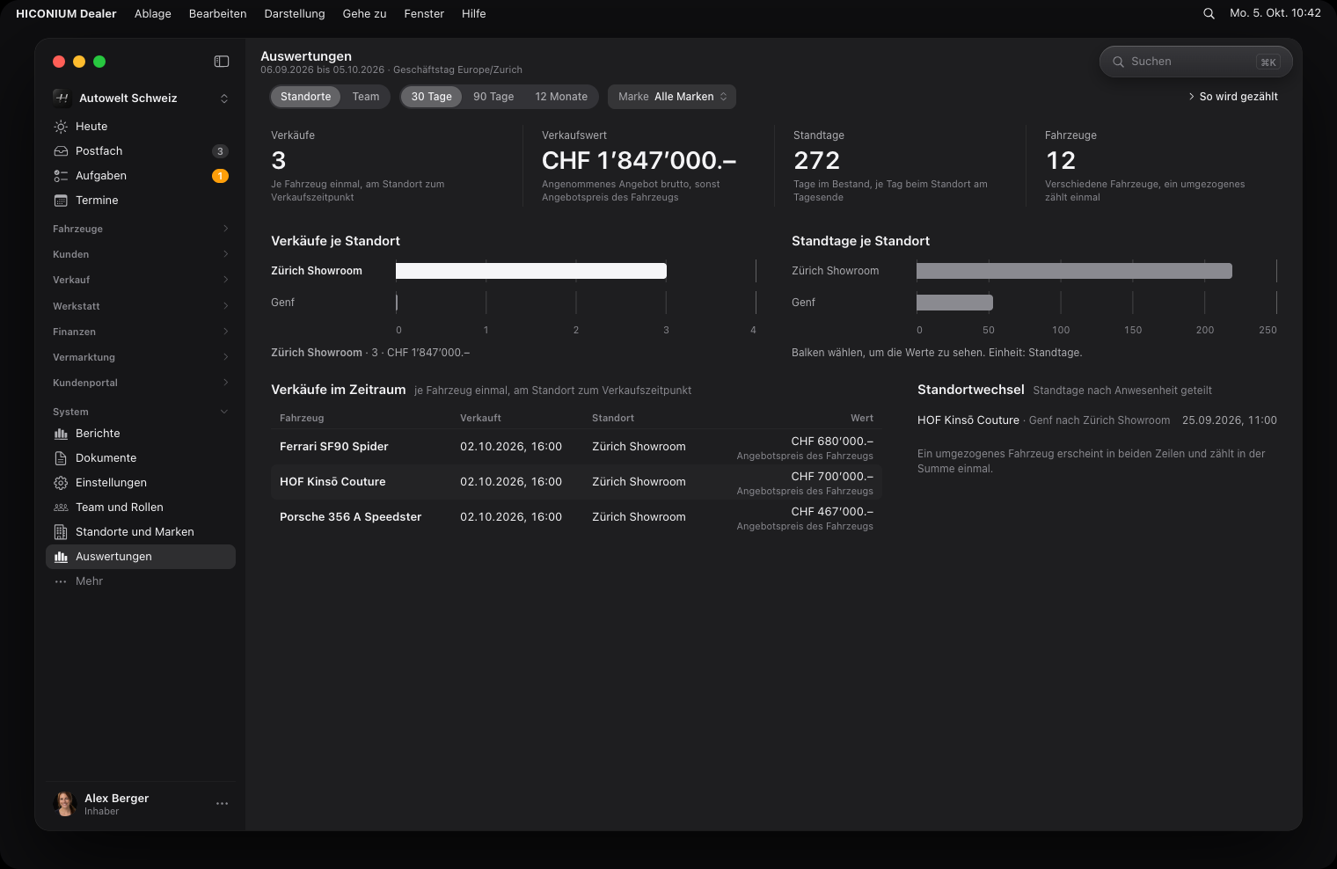Click the Einstellungen gear icon
Image resolution: width=1337 pixels, height=869 pixels.
click(x=61, y=483)
